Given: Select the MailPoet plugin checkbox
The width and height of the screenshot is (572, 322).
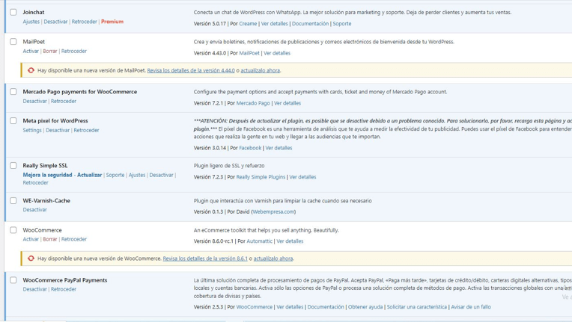Looking at the screenshot, I should (13, 42).
